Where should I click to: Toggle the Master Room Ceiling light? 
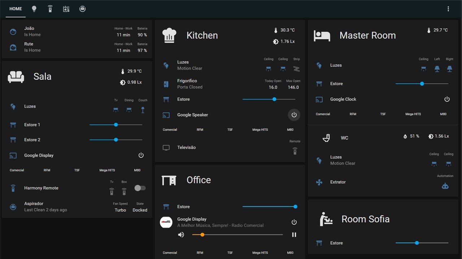tap(423, 69)
